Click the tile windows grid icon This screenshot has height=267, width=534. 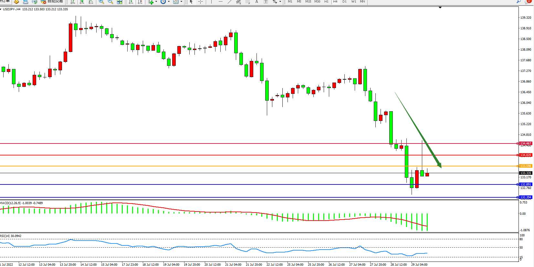pyautogui.click(x=120, y=2)
